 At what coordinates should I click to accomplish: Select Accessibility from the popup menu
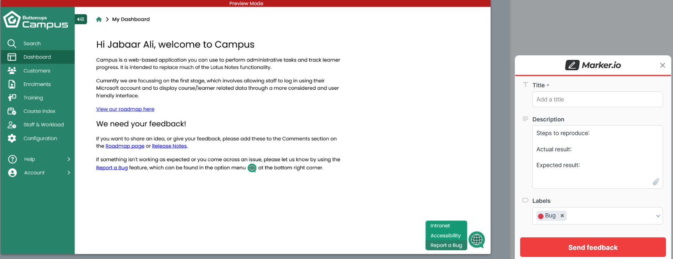point(445,236)
